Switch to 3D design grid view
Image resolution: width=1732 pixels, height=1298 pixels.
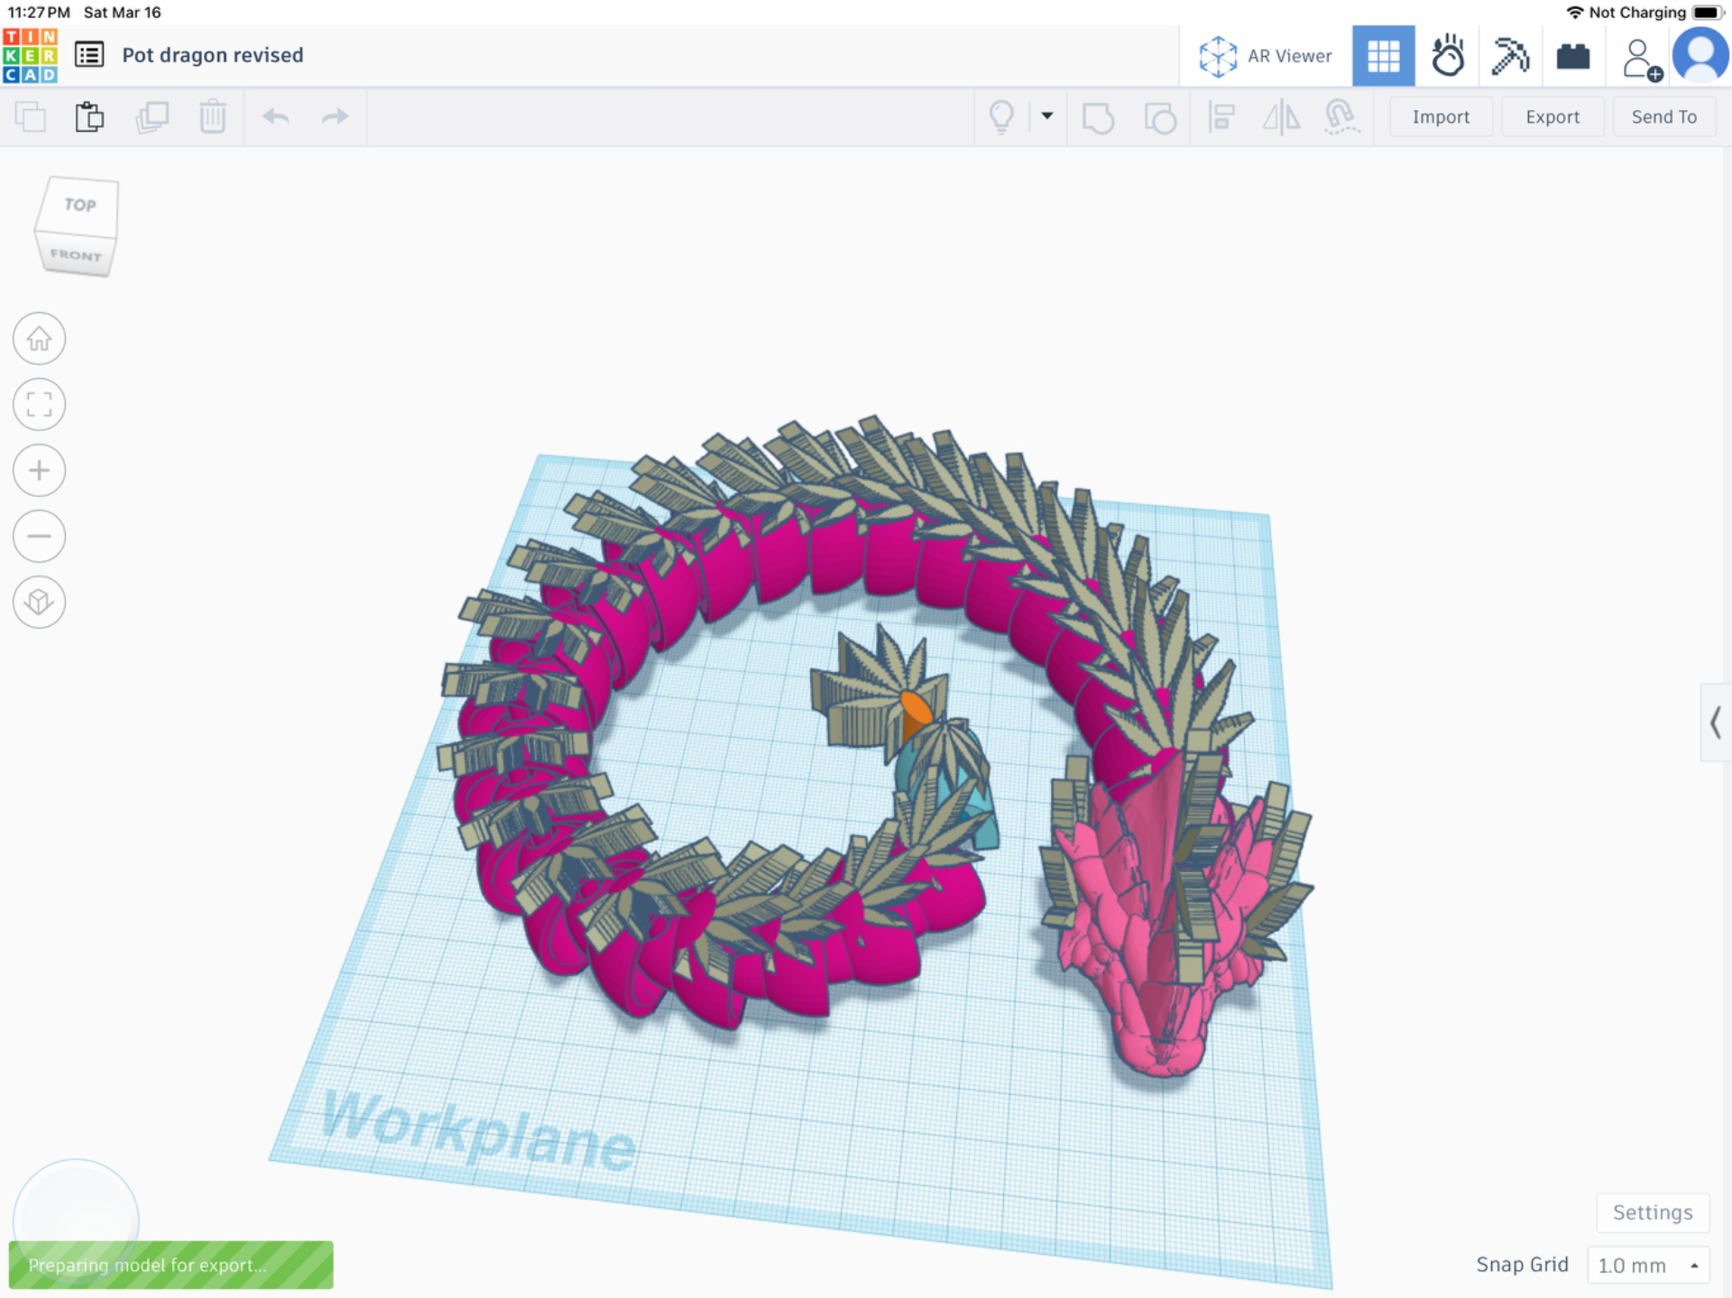pyautogui.click(x=1383, y=56)
